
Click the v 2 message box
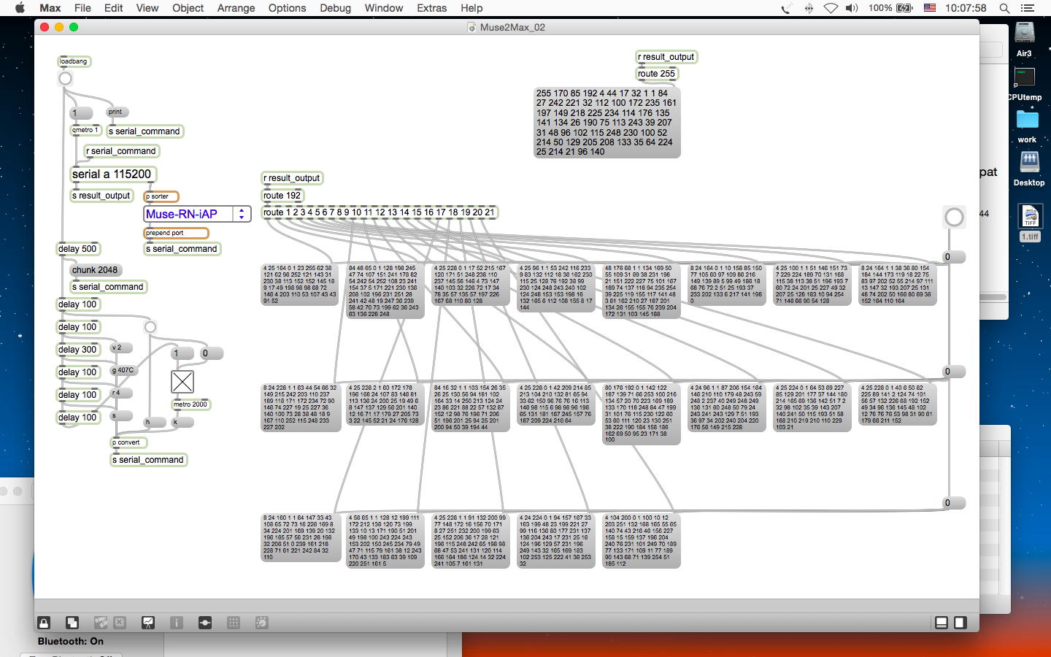[x=120, y=347]
